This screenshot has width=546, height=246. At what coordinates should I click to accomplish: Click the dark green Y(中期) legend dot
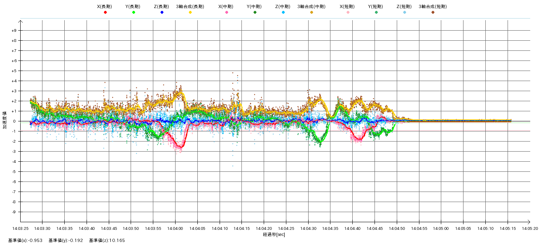pyautogui.click(x=255, y=13)
